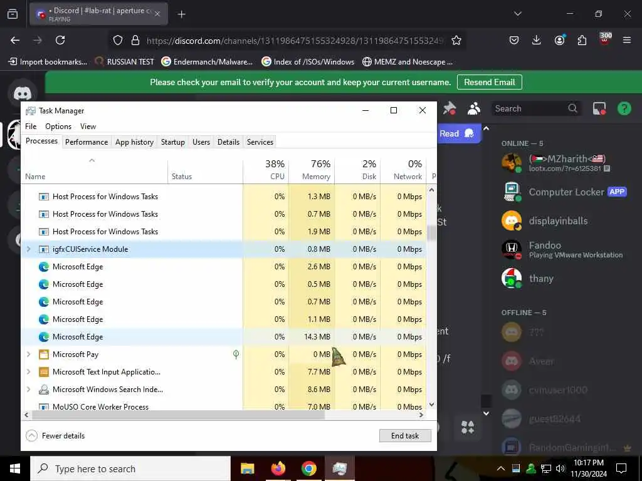The image size is (642, 481).
Task: Switch to Performance tab
Action: pyautogui.click(x=87, y=142)
